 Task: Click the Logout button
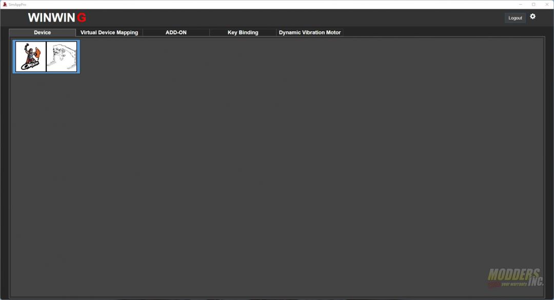(x=515, y=17)
